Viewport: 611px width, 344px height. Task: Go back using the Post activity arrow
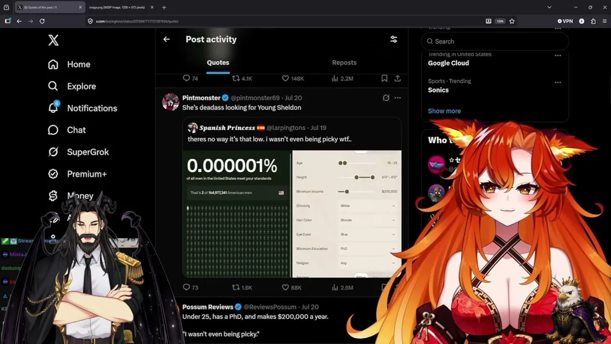coord(167,39)
